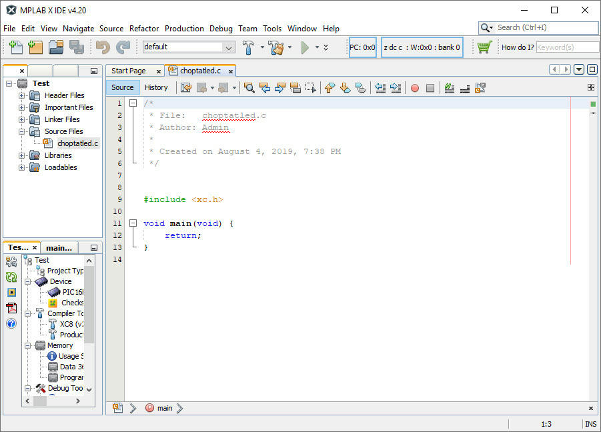Image resolution: width=601 pixels, height=432 pixels.
Task: Toggle Highlight Search icon
Action: pyautogui.click(x=295, y=88)
